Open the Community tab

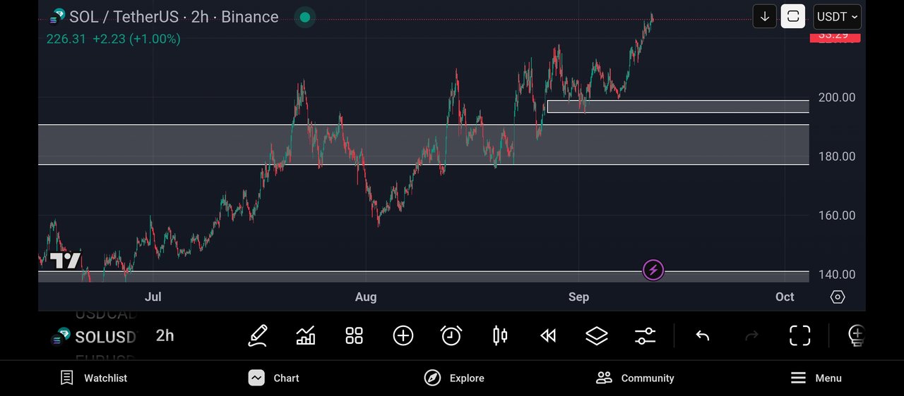pos(635,378)
